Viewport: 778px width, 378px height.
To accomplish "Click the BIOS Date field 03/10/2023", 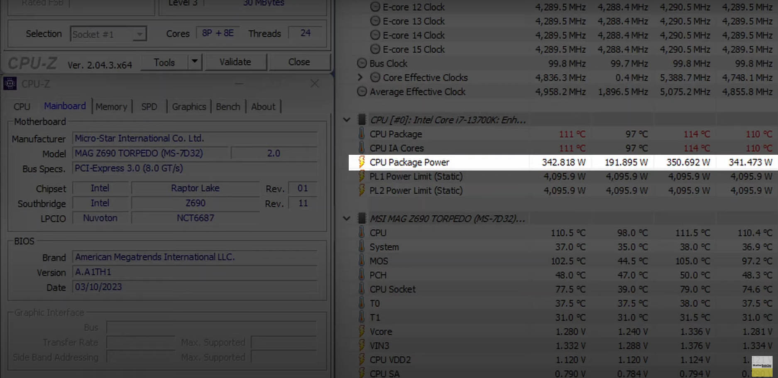I will point(195,287).
